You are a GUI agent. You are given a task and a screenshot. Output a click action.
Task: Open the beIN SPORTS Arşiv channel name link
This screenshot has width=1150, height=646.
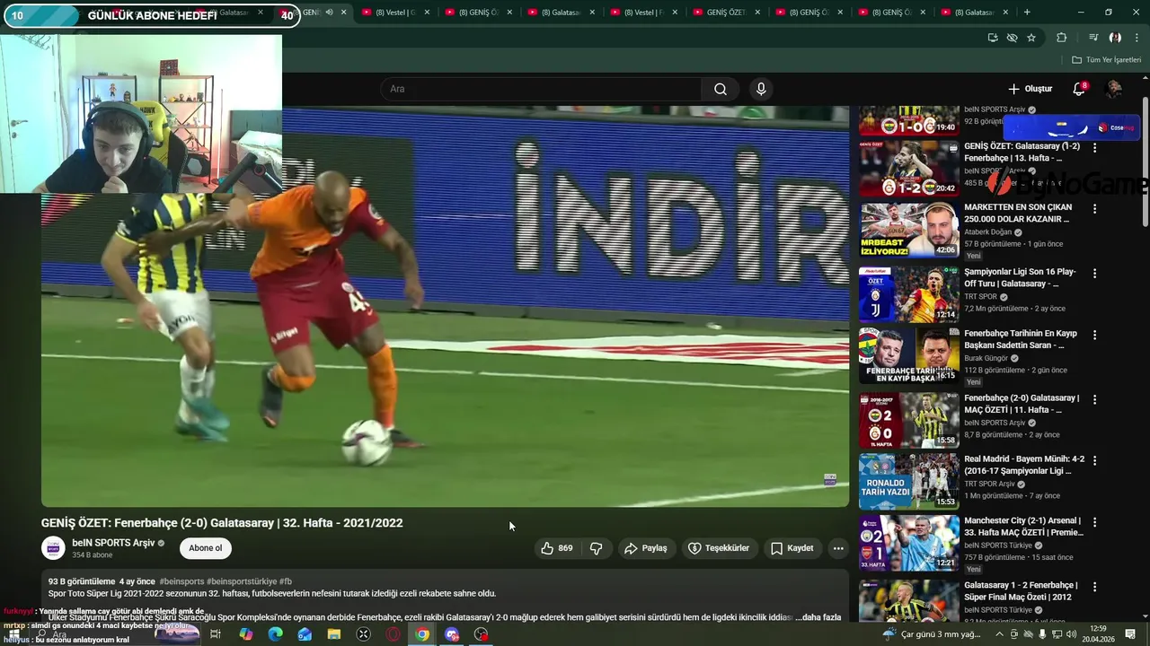[113, 543]
